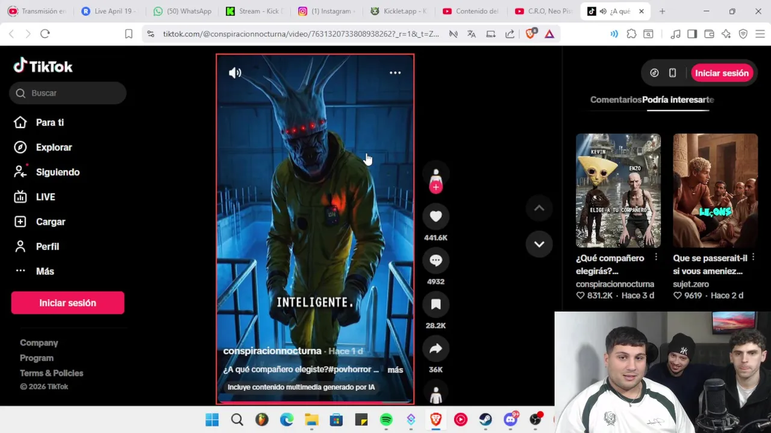771x433 pixels.
Task: Open Brave Shields lion icon
Action: tap(531, 34)
